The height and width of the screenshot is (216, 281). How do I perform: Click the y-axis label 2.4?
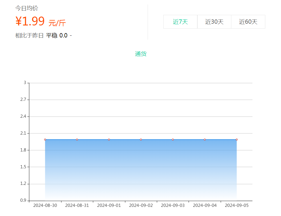(23, 116)
